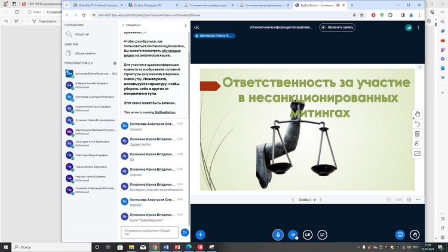Image resolution: width=448 pixels, height=252 pixels.
Task: Click the undo annotation icon
Action: click(418, 124)
